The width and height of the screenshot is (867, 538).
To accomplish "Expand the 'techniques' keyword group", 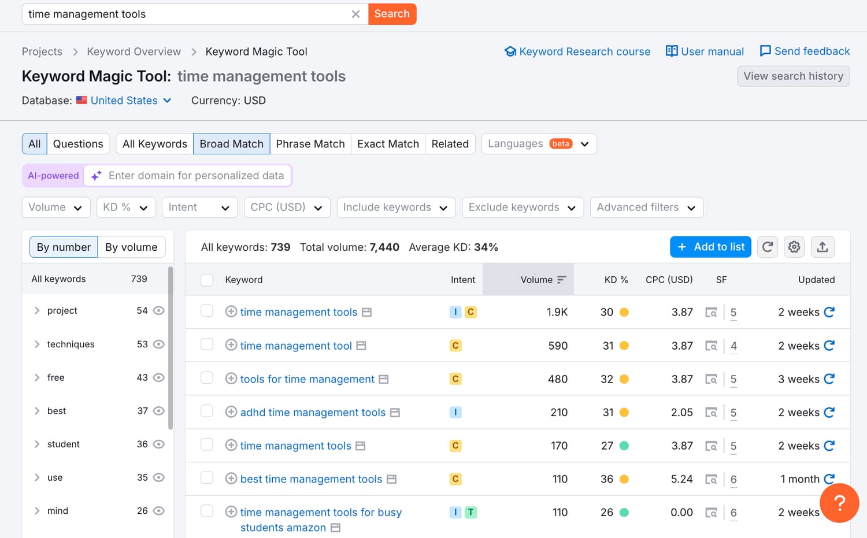I will point(37,344).
